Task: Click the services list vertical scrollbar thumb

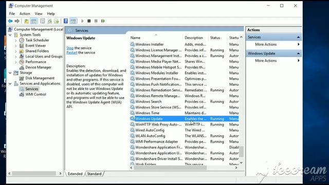Action: (x=241, y=152)
